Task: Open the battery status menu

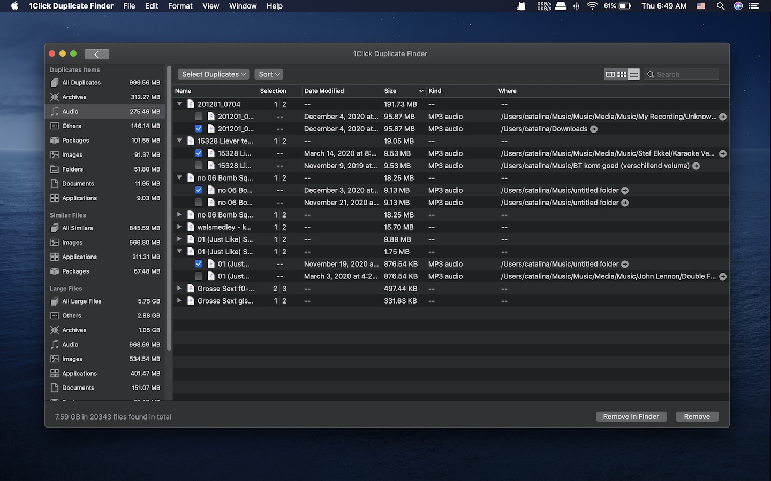Action: tap(625, 6)
